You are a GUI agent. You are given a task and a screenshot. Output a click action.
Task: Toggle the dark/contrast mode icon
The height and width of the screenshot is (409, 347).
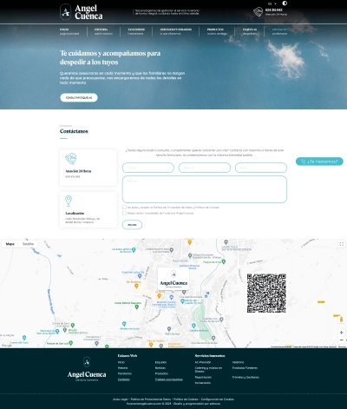pyautogui.click(x=285, y=3)
